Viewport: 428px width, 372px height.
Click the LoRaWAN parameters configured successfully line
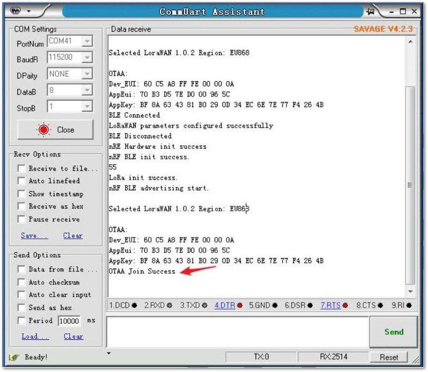tap(191, 125)
